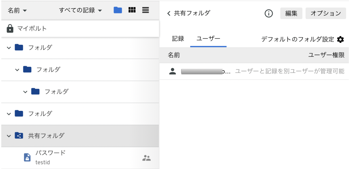Switch to list view layout

click(145, 10)
